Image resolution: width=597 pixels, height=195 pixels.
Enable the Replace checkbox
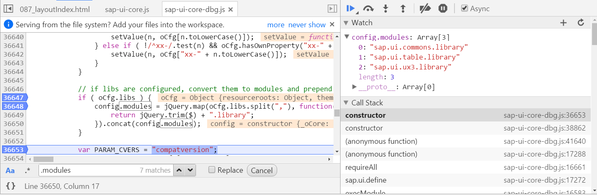click(x=212, y=170)
